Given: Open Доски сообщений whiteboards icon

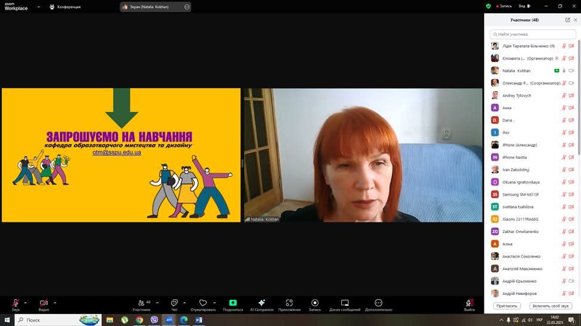Looking at the screenshot, I should [345, 304].
